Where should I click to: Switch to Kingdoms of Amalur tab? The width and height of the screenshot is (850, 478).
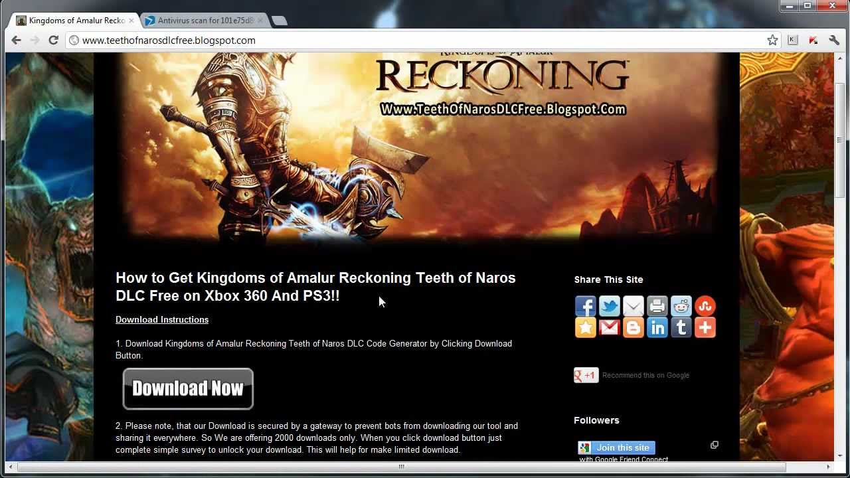pos(74,21)
